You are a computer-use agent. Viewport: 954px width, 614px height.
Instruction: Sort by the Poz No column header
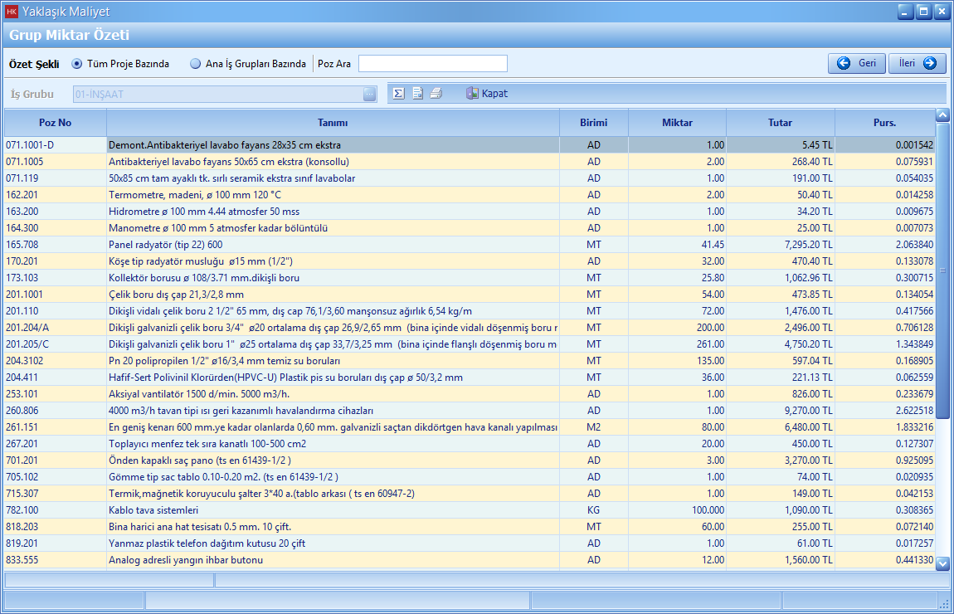click(55, 123)
